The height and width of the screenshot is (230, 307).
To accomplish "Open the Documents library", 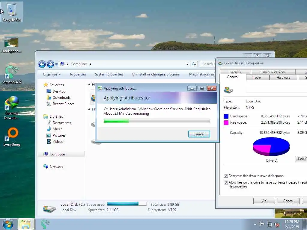I will [62, 122].
